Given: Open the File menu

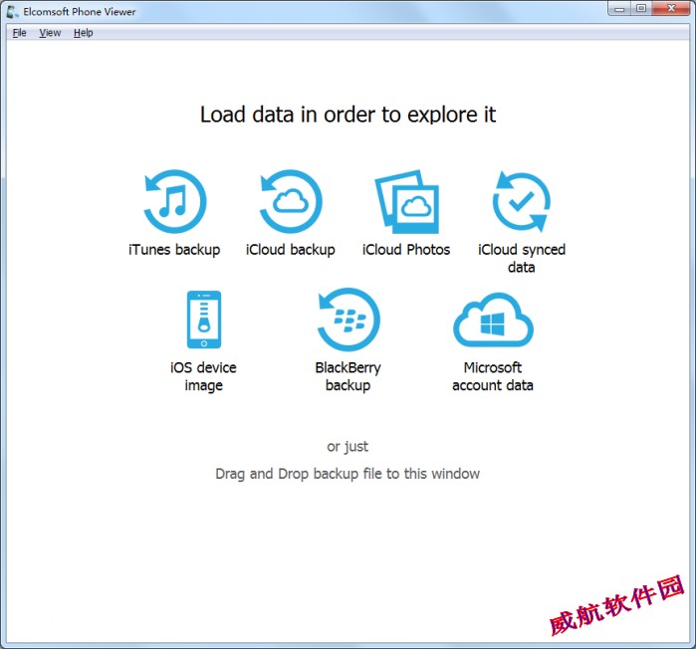Looking at the screenshot, I should 19,33.
